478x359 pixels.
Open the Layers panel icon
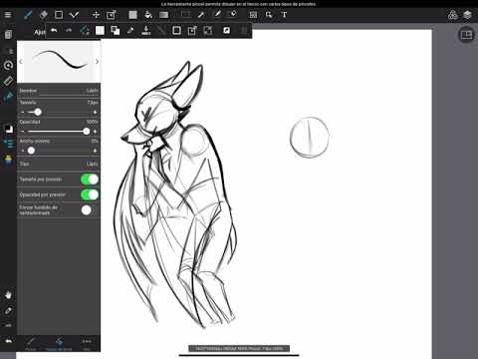pos(467,15)
